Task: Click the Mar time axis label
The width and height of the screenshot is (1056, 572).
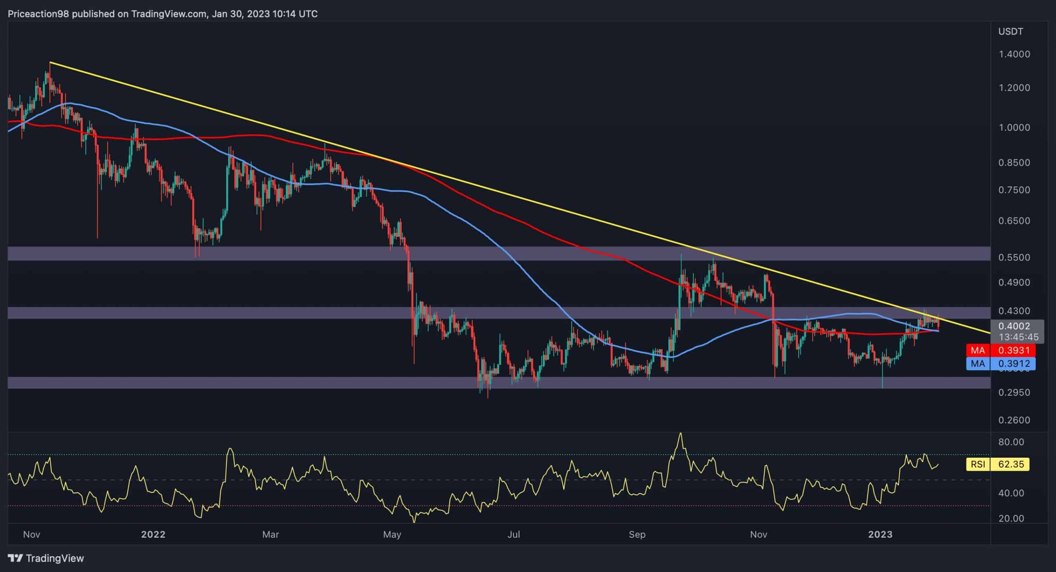Action: pos(271,534)
